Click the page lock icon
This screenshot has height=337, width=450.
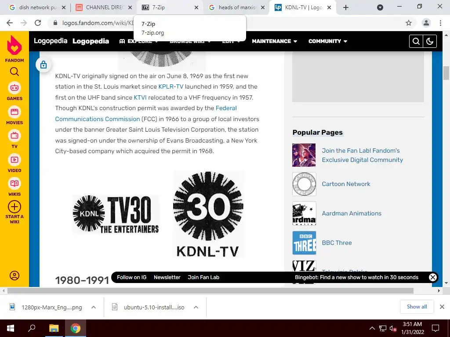(x=44, y=65)
